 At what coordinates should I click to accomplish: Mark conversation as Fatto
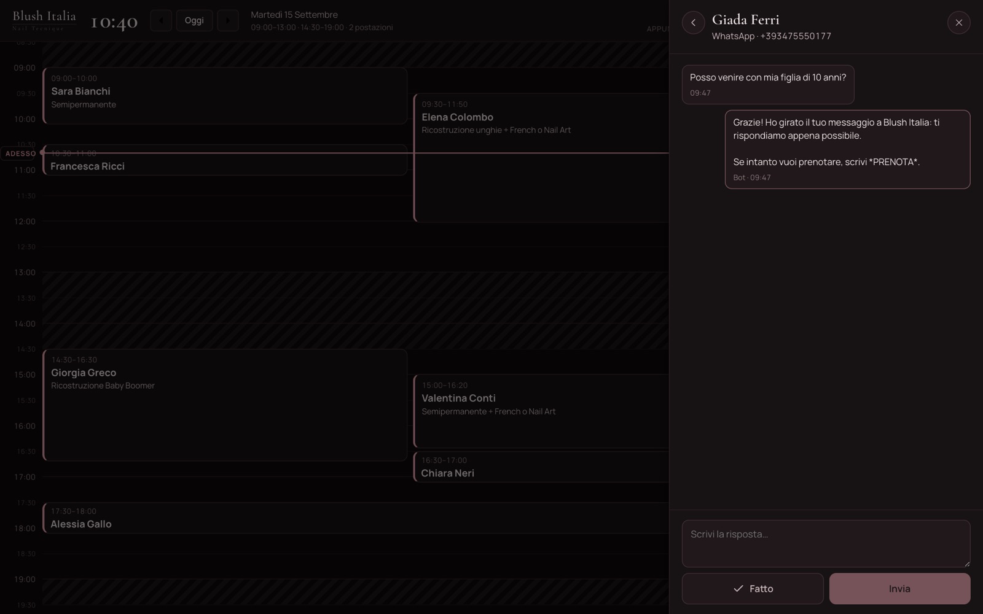click(753, 589)
